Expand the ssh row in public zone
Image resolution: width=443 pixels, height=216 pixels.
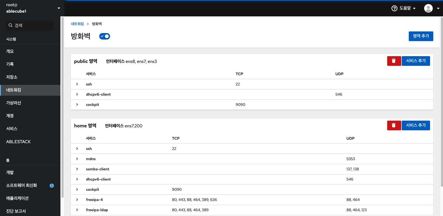[x=77, y=84]
